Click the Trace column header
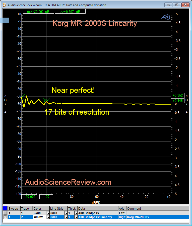 [x=27, y=209]
